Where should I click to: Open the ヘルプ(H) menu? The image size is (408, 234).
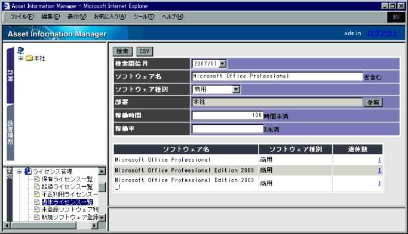(x=173, y=17)
